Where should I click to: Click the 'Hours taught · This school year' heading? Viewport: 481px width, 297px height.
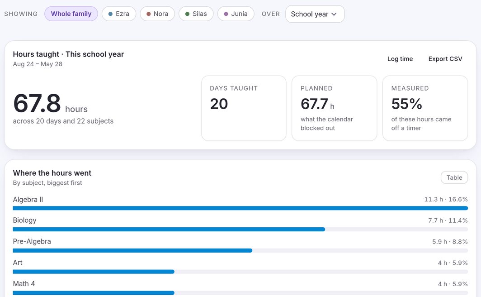(x=68, y=54)
